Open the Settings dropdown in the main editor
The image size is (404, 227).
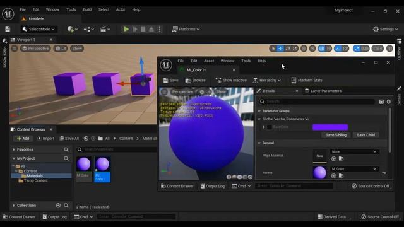point(386,29)
